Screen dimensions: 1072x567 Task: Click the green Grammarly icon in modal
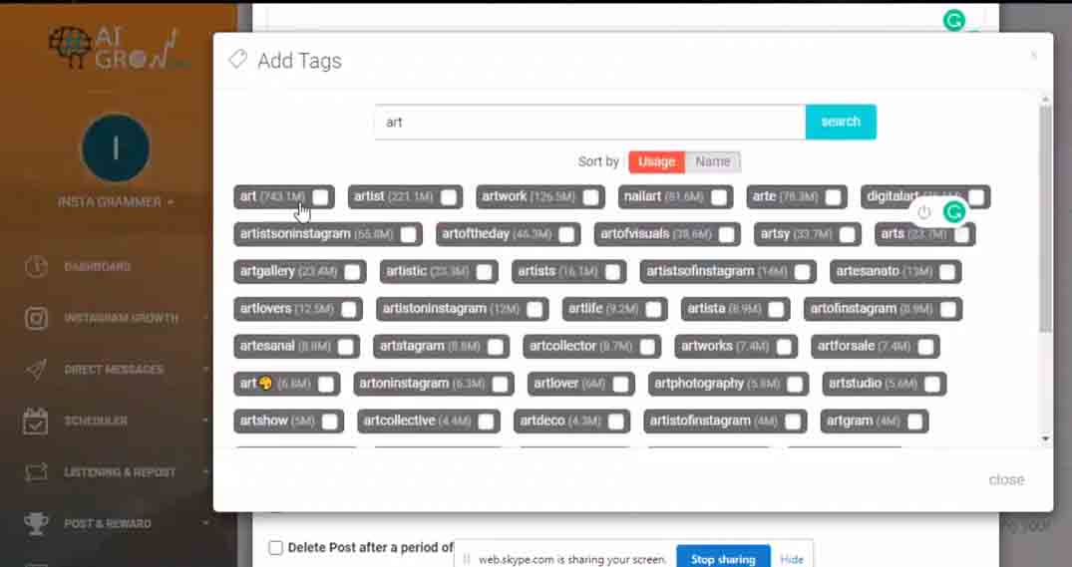(x=954, y=212)
